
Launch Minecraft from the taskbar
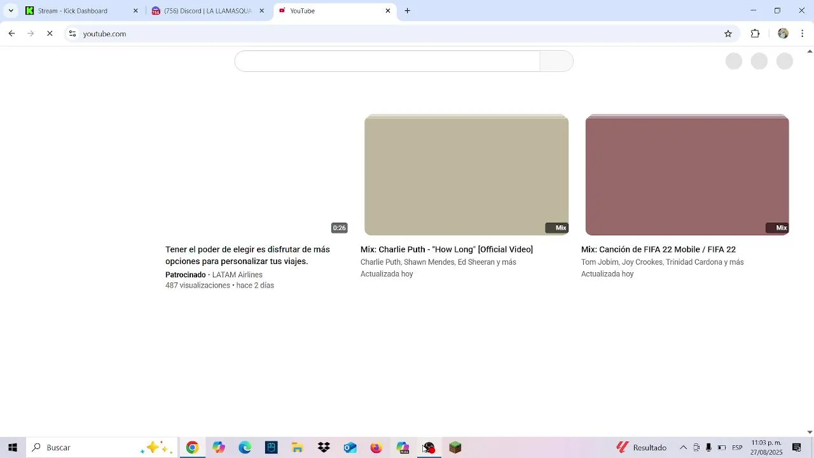455,448
